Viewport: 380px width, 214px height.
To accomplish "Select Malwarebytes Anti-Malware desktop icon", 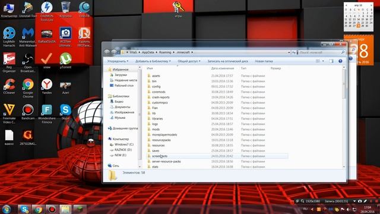I will pyautogui.click(x=28, y=37).
